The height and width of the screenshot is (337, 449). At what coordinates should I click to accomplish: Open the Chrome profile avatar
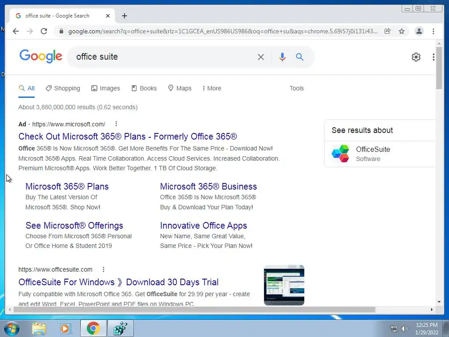419,31
